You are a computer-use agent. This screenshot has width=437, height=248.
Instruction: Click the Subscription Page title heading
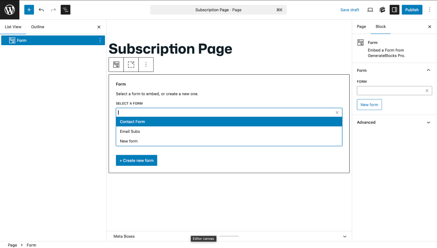[170, 49]
